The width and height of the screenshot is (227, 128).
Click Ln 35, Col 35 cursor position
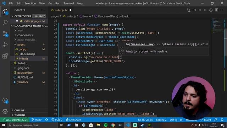145,120
